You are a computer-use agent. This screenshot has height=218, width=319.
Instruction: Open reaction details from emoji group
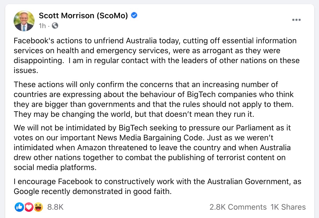[29, 207]
